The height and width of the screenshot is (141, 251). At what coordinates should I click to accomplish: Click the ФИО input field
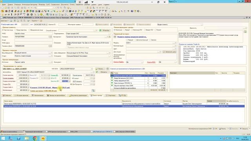point(33,34)
